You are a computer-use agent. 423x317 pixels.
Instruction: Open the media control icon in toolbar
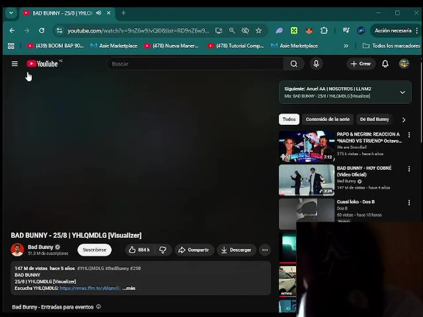346,30
